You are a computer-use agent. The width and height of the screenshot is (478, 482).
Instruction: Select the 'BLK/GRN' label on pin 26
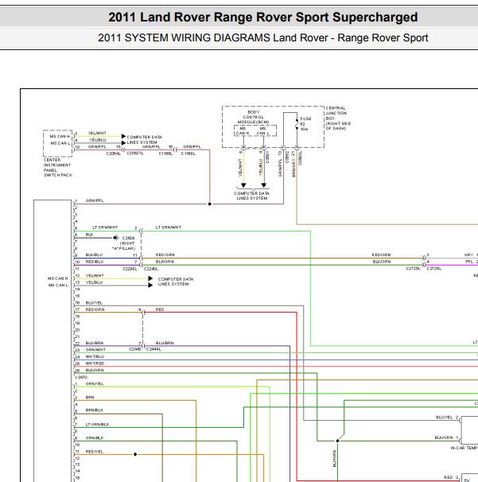(x=95, y=370)
